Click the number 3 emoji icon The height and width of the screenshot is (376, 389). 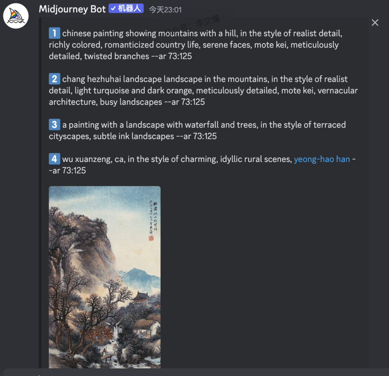point(54,125)
